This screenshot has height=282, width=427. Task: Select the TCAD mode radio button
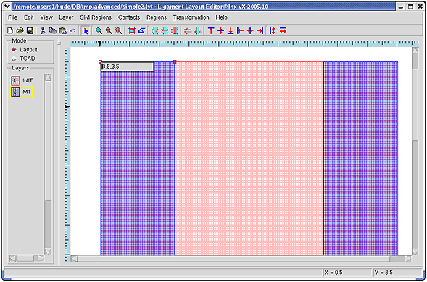point(14,59)
